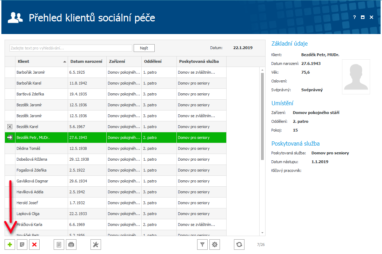
Task: Click birth date 19.4.1935 cell
Action: click(87, 94)
